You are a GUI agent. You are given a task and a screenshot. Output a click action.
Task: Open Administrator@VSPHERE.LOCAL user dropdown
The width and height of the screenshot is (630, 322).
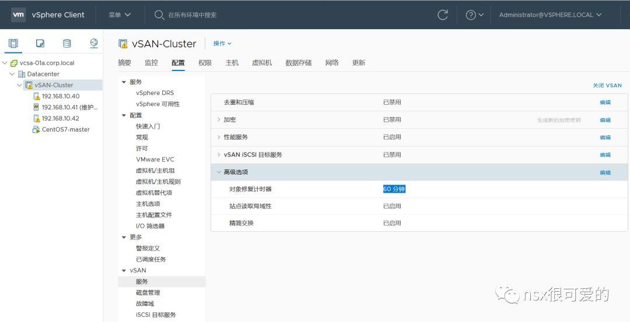550,15
